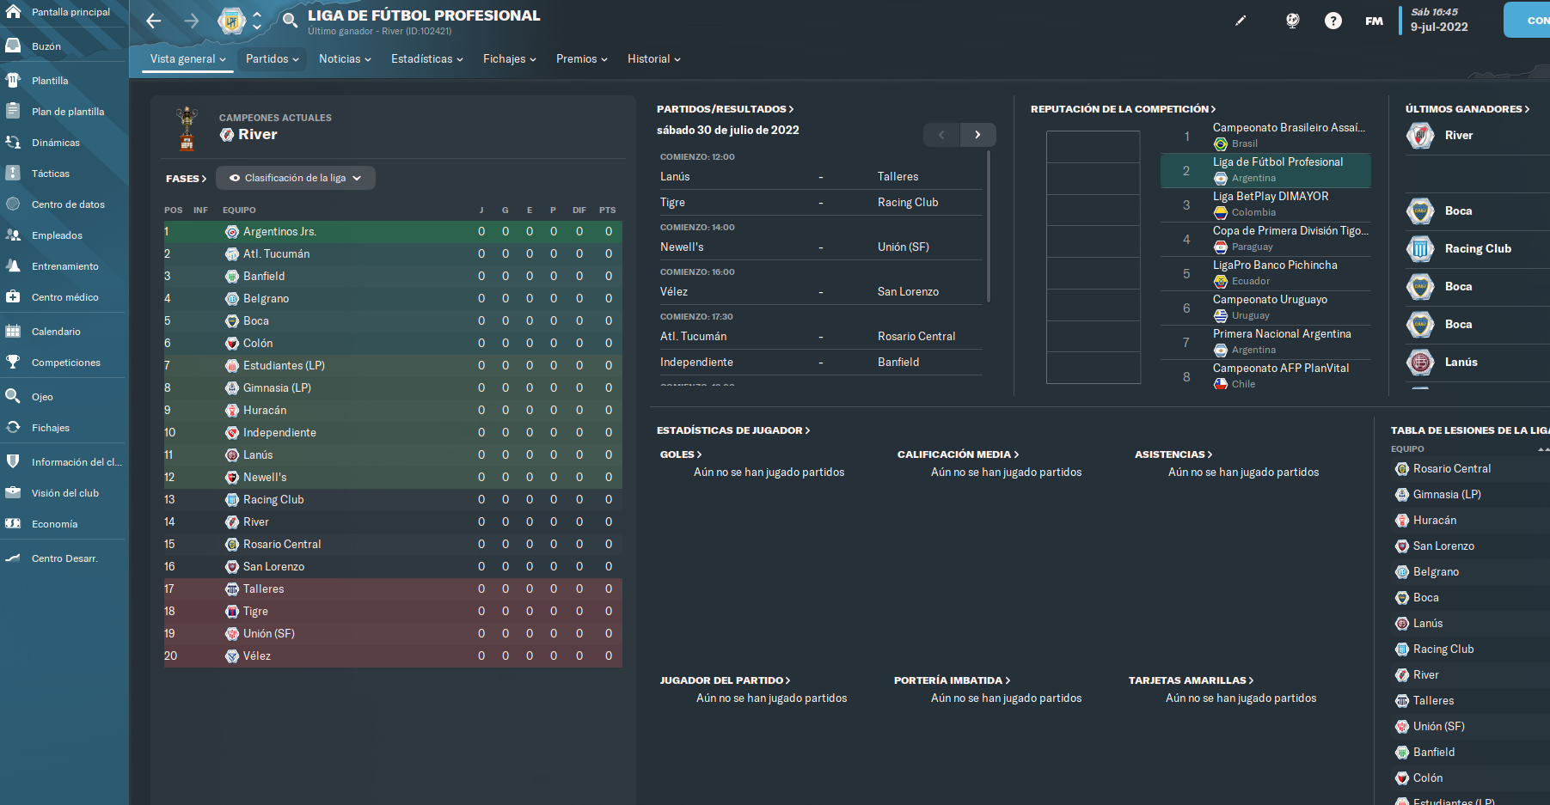The image size is (1550, 805).
Task: Open Plan de plantilla icon
Action: pos(13,112)
